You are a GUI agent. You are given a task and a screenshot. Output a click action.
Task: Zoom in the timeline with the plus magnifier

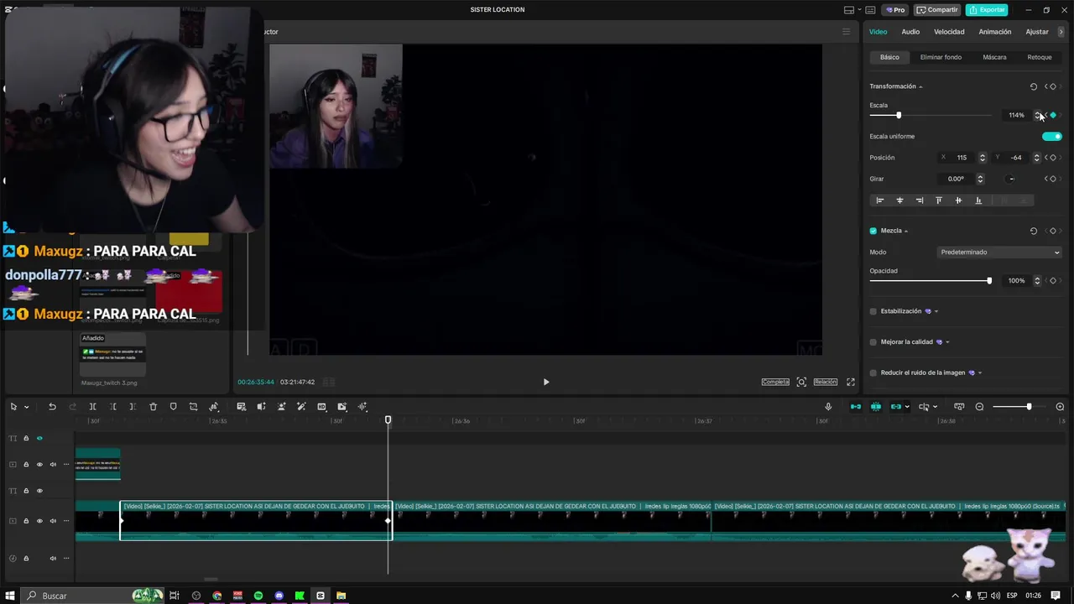click(1060, 407)
